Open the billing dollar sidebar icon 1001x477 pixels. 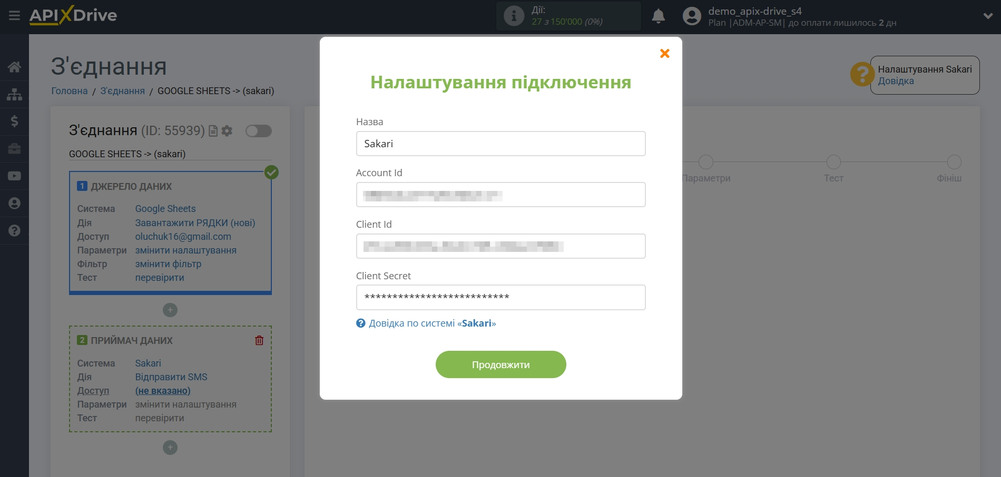14,121
